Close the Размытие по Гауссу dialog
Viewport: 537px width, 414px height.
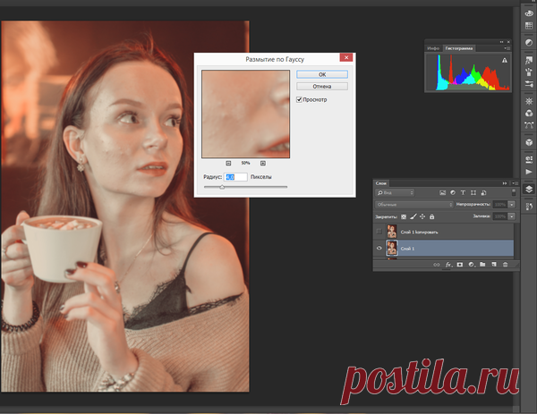346,57
